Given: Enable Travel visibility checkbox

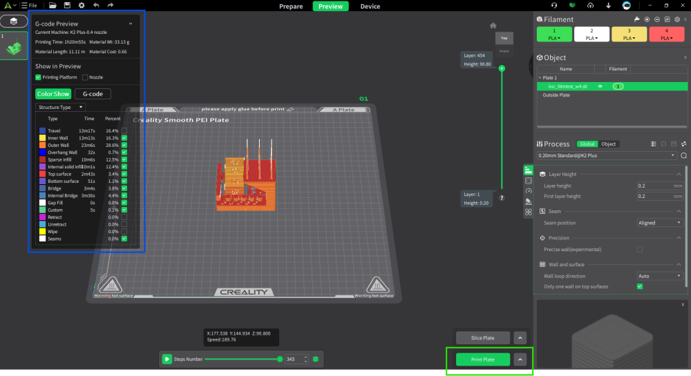Looking at the screenshot, I should tap(124, 130).
